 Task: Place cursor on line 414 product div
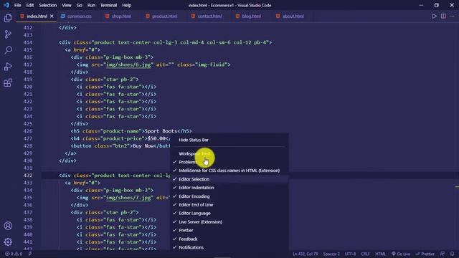click(x=165, y=42)
